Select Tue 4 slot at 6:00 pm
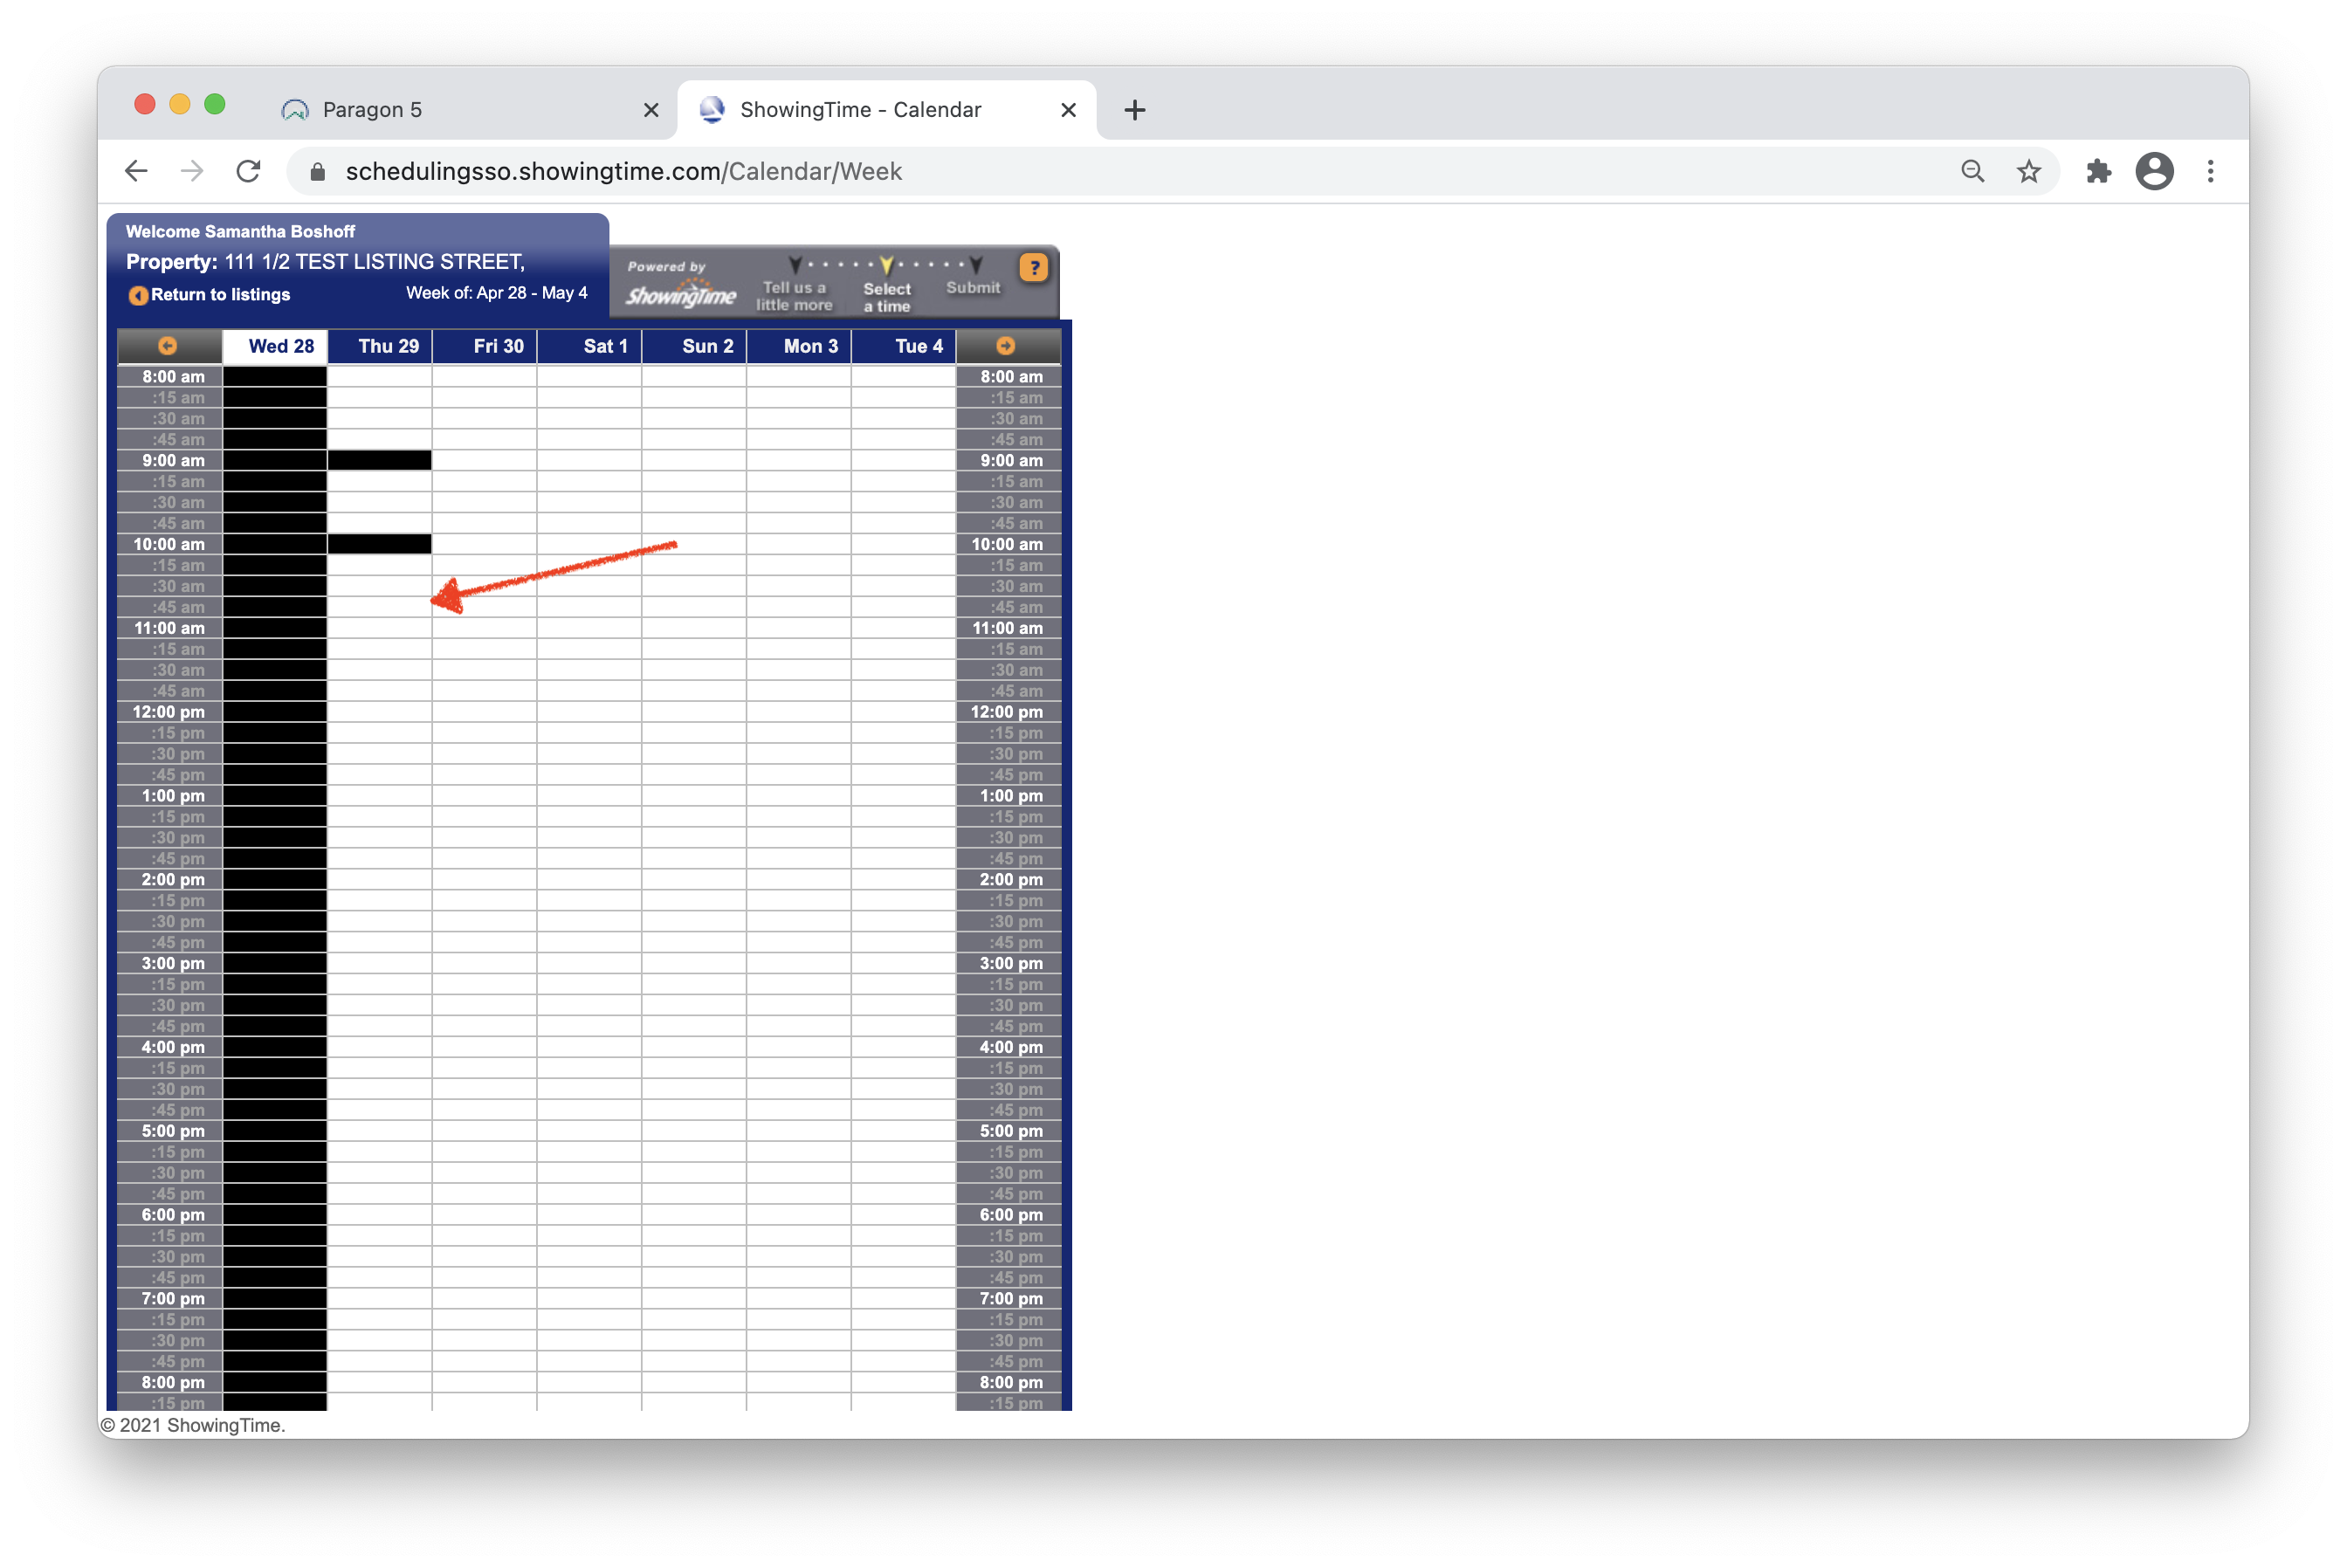 [x=905, y=1215]
